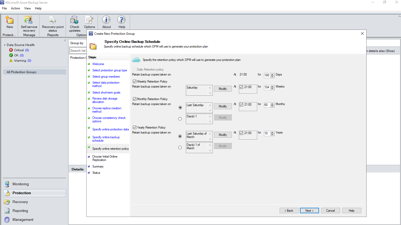This screenshot has height=225, width=401.
Task: Select All Protection Groups item
Action: pos(34,72)
